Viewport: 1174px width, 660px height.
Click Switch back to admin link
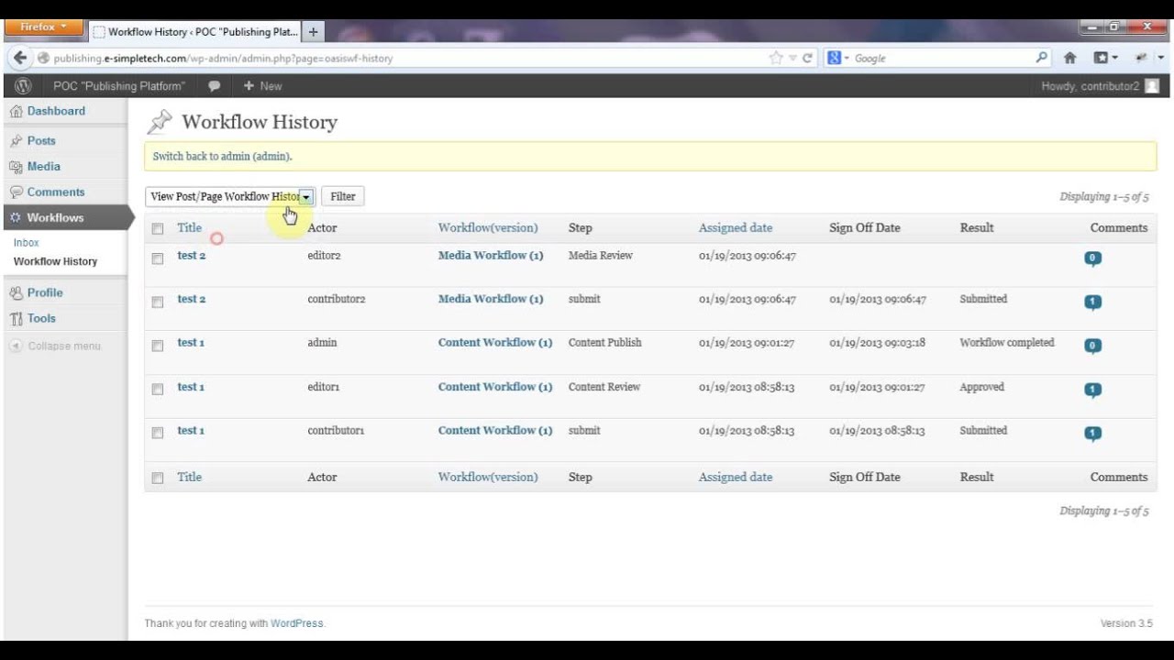(x=222, y=157)
